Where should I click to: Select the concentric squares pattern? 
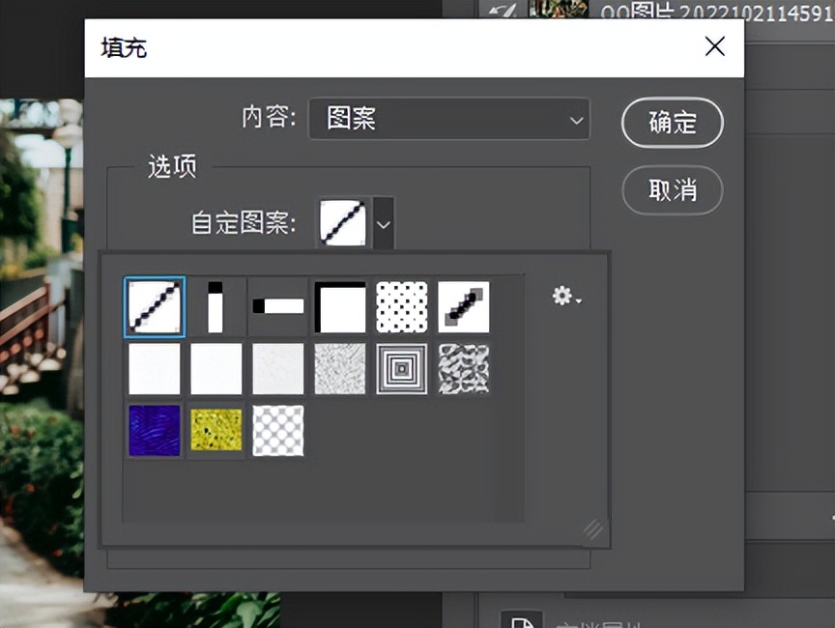point(402,368)
